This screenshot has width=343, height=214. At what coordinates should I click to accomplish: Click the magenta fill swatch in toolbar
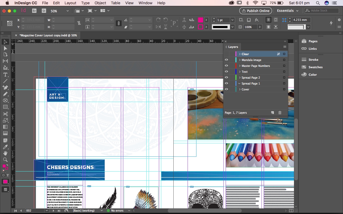click(x=4, y=166)
